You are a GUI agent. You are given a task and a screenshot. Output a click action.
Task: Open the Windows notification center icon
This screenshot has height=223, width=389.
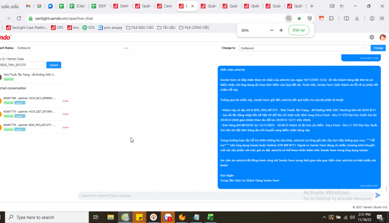380,217
